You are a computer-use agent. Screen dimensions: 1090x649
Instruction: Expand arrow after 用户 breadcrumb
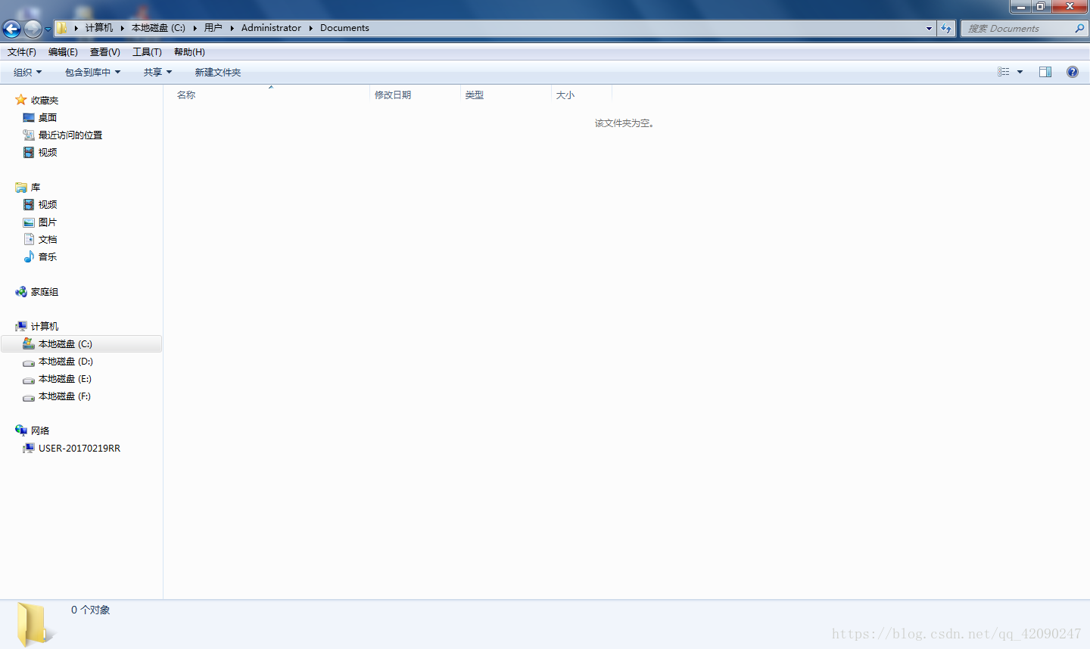[232, 28]
